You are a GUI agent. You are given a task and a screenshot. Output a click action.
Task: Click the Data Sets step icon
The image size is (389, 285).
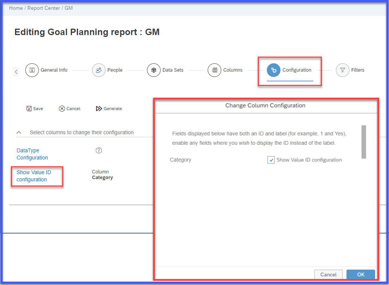click(x=154, y=70)
